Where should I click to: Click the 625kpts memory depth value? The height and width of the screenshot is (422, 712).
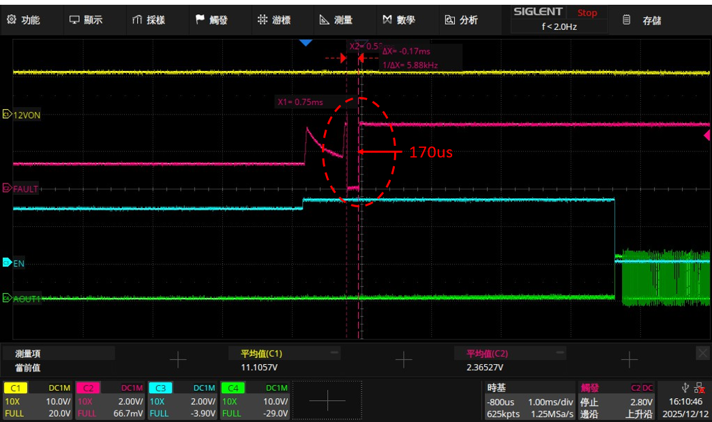(503, 414)
